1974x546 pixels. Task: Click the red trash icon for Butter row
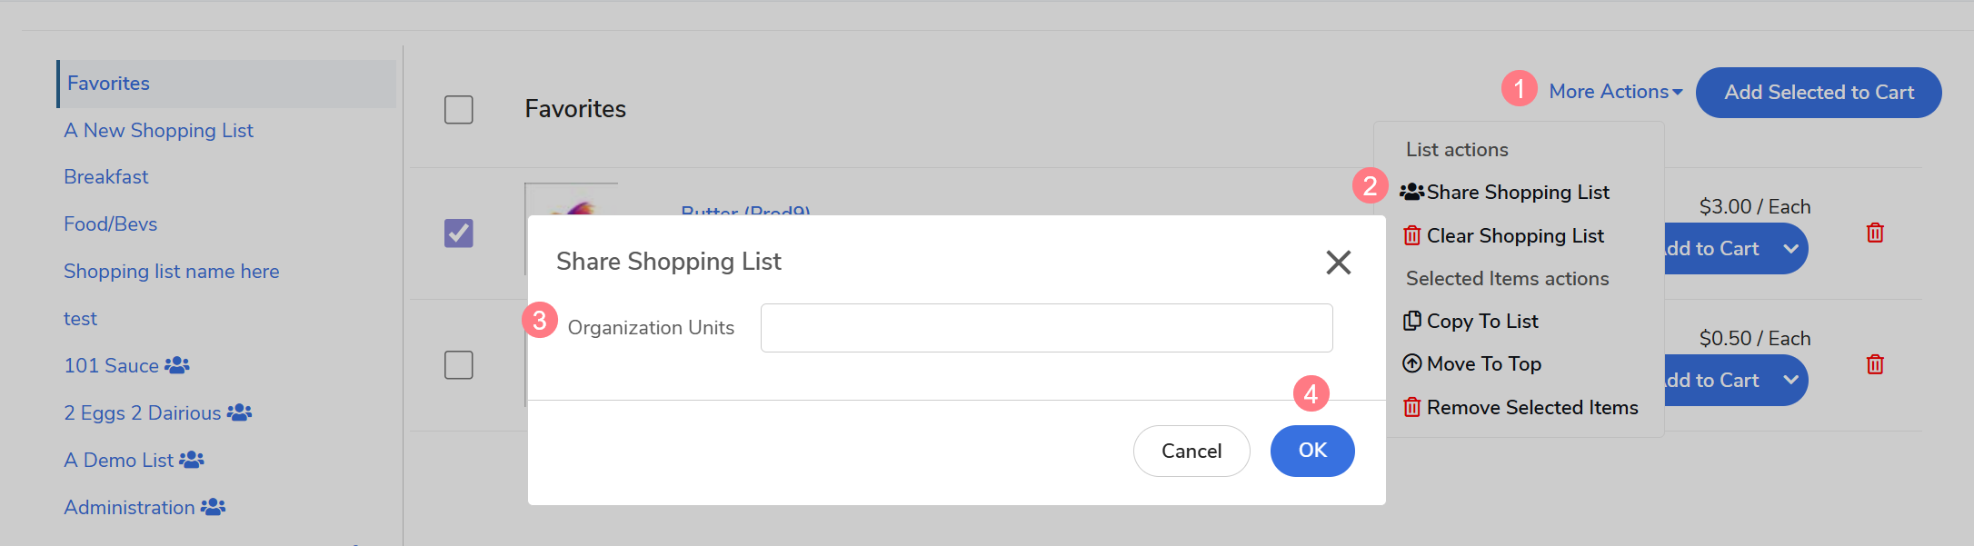click(1874, 233)
